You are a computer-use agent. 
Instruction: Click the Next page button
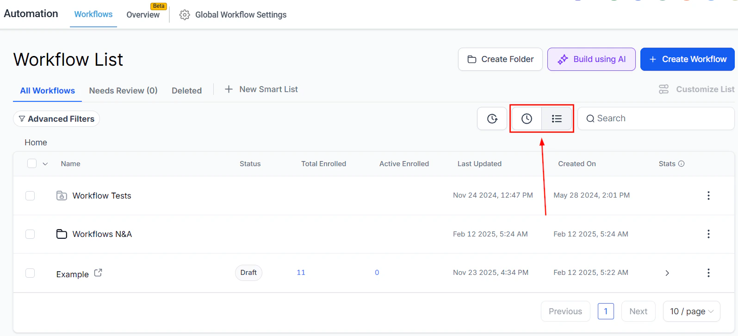coord(639,311)
